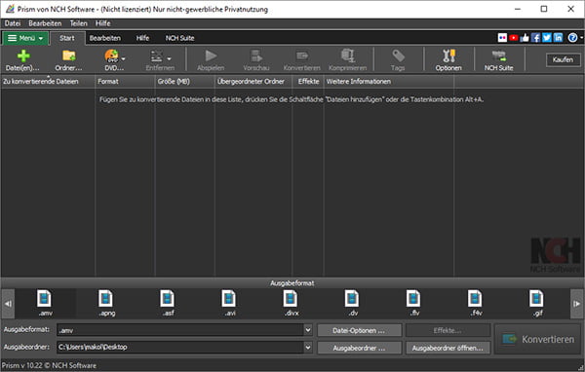This screenshot has height=372, width=585.
Task: Click the thumbs-up like icon
Action: 525,38
